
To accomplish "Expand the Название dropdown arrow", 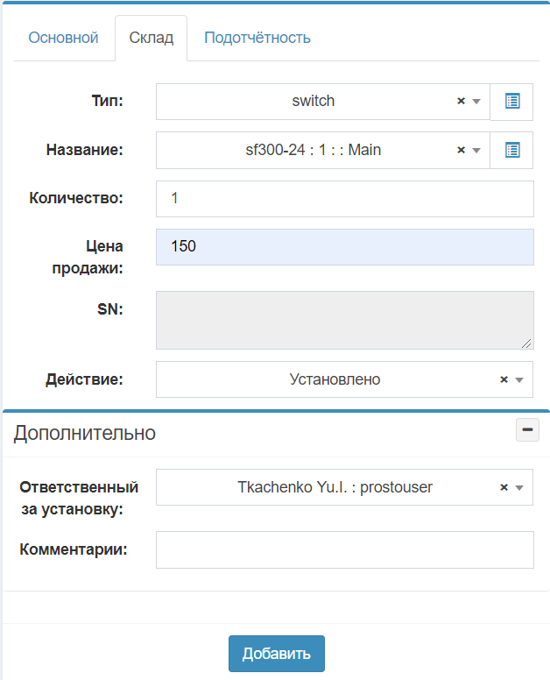I will (x=476, y=150).
